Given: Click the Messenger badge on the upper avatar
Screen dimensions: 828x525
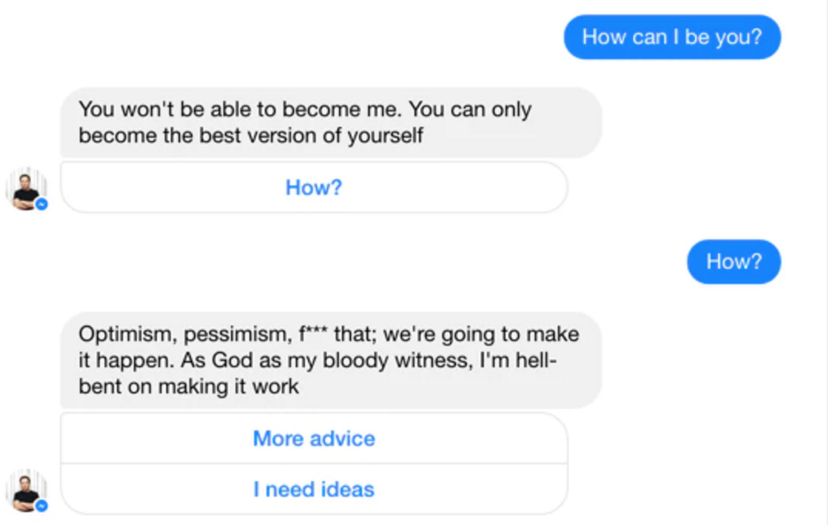Looking at the screenshot, I should tap(42, 204).
